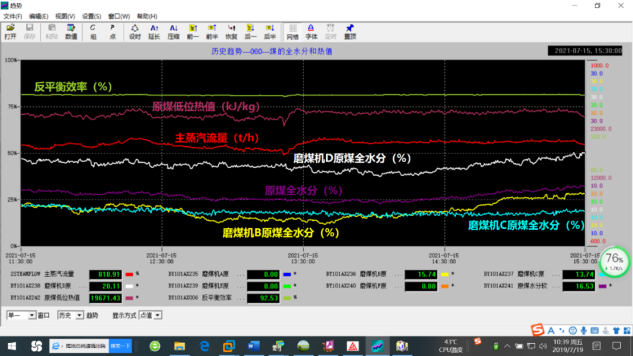The width and height of the screenshot is (633, 356).
Task: Click the 压缩 (Compress) toolbar icon
Action: point(173,32)
